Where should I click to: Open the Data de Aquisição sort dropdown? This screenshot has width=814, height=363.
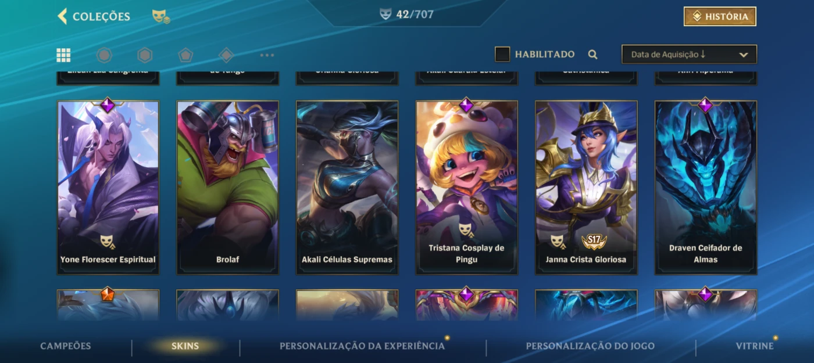point(689,55)
